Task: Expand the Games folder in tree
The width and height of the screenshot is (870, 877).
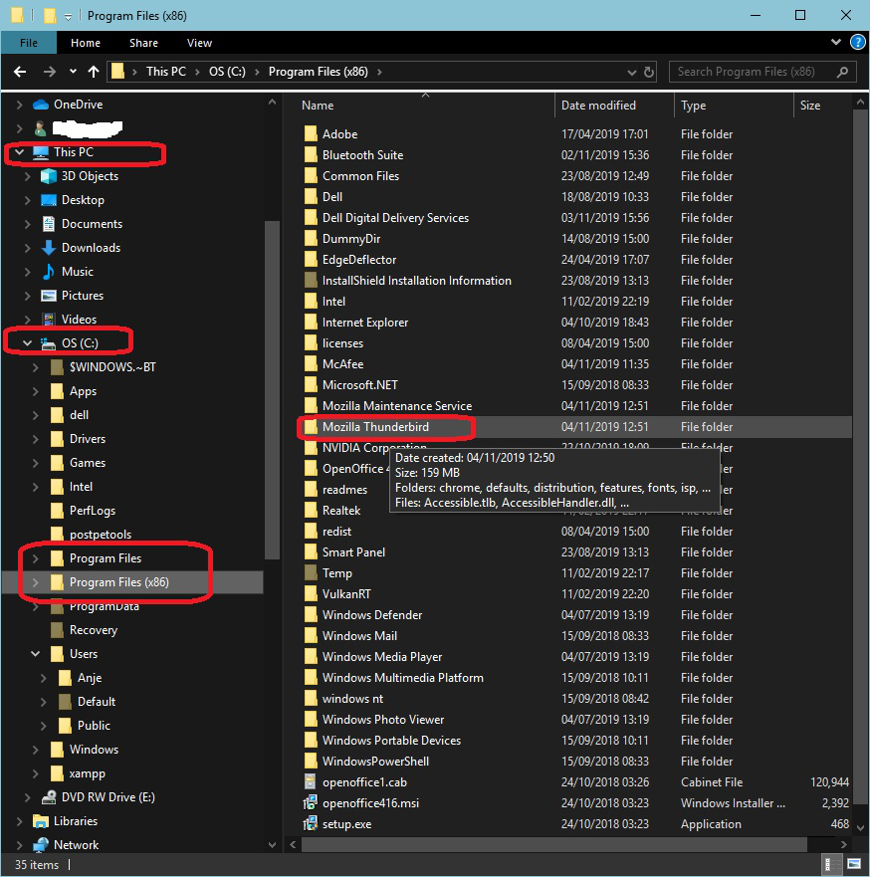Action: click(x=35, y=463)
